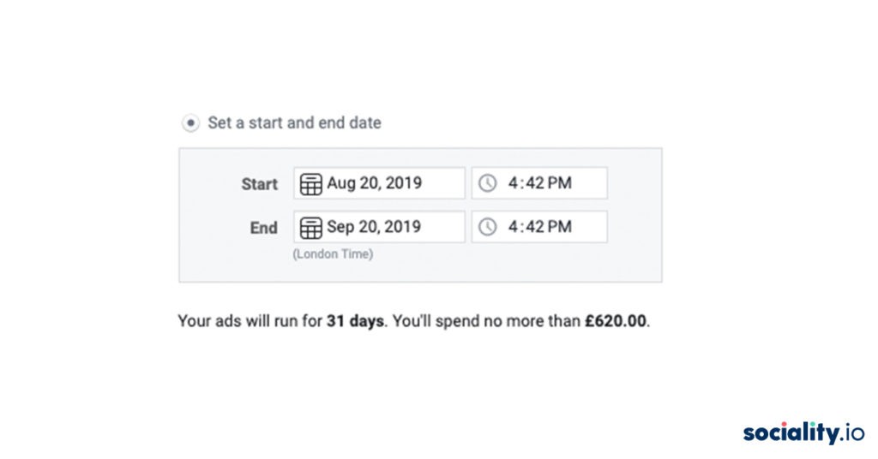
Task: Click the bold "31 days" duration text
Action: (355, 321)
